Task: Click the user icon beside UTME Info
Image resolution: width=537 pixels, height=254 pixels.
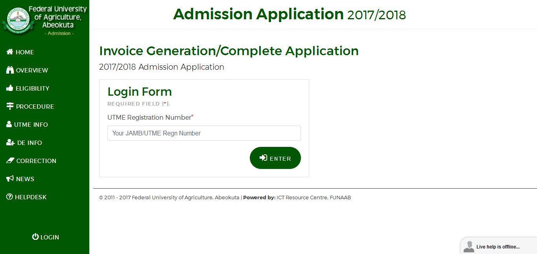Action: 9,124
